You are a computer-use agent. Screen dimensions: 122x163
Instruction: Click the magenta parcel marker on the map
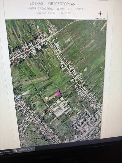tap(58, 93)
